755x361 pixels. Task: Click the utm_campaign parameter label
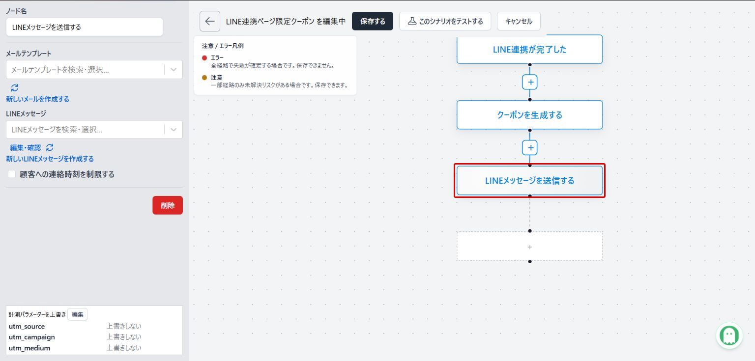(x=31, y=337)
